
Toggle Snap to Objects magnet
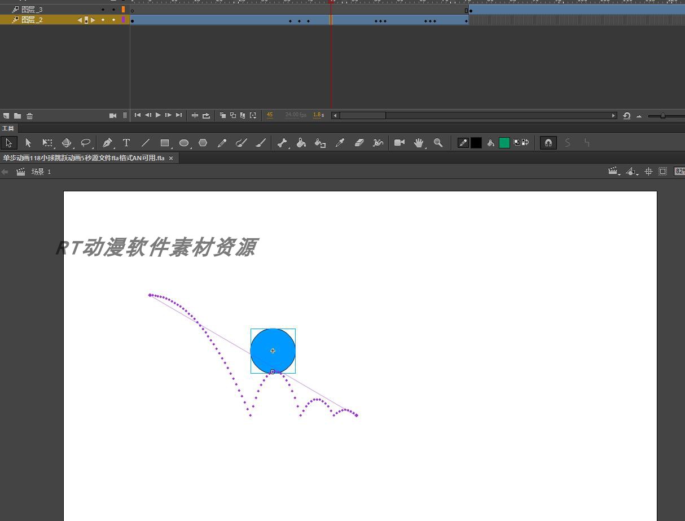click(548, 143)
